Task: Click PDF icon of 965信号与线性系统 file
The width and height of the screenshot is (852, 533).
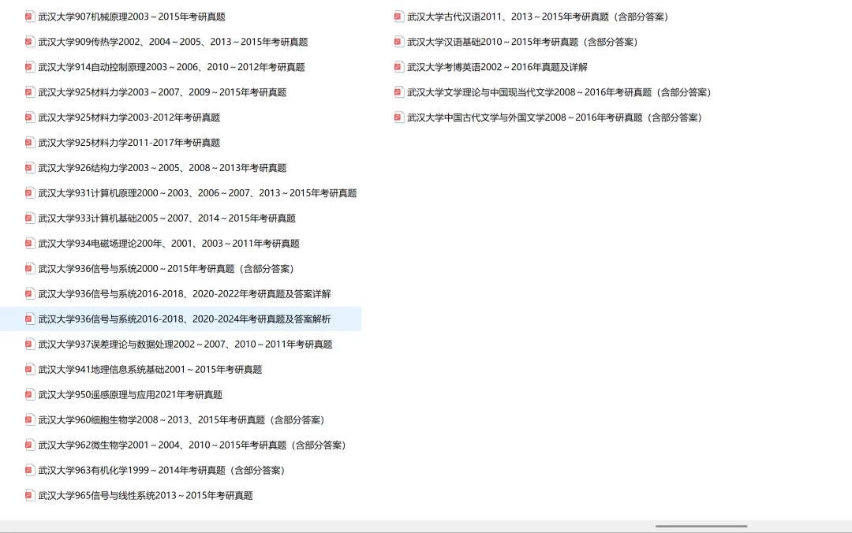Action: pos(30,495)
